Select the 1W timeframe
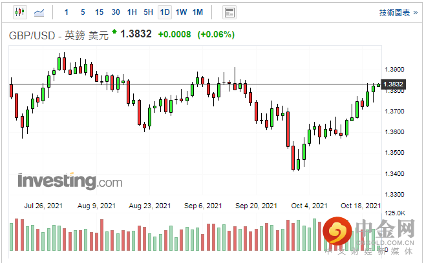Image resolution: width=424 pixels, height=263 pixels. tap(181, 12)
